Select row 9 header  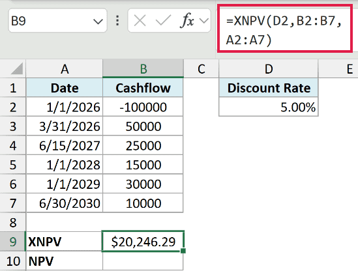click(13, 242)
